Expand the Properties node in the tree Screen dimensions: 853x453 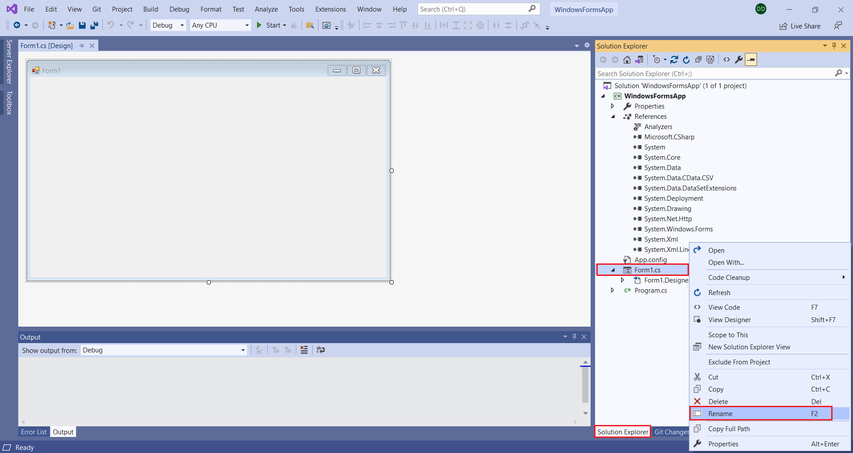pos(612,106)
